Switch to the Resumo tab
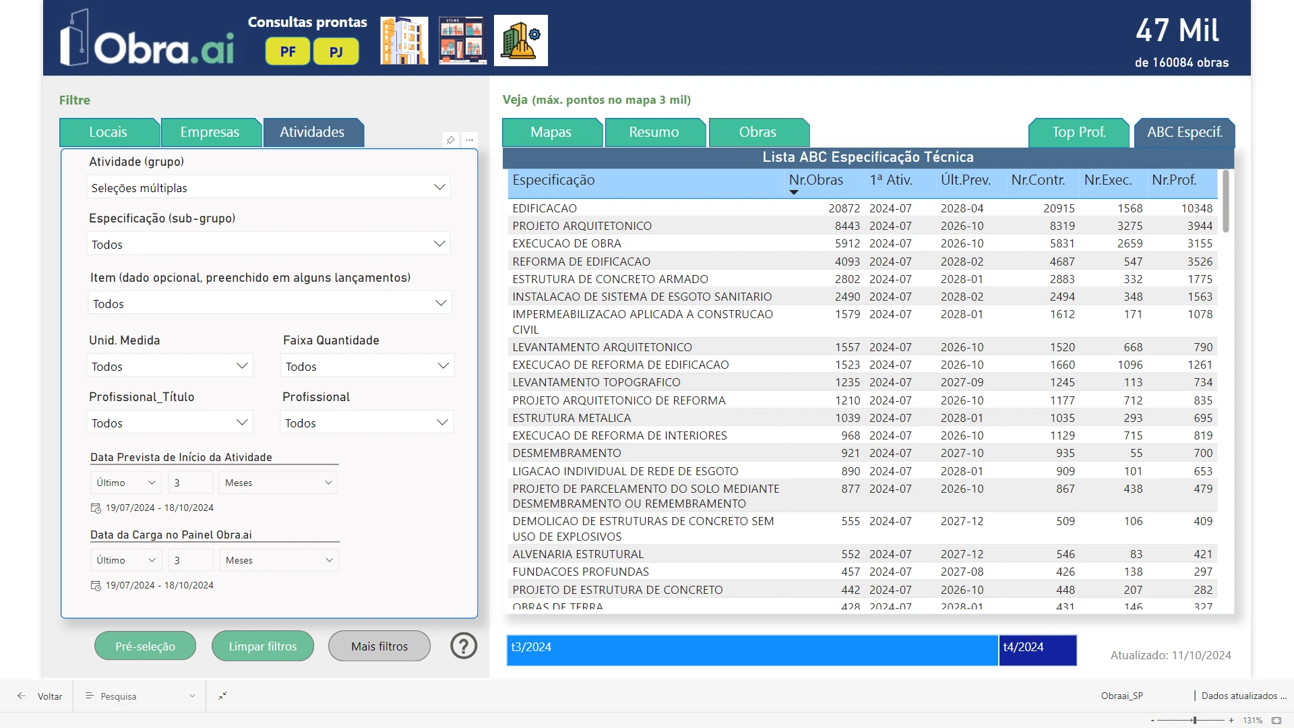 coord(653,131)
